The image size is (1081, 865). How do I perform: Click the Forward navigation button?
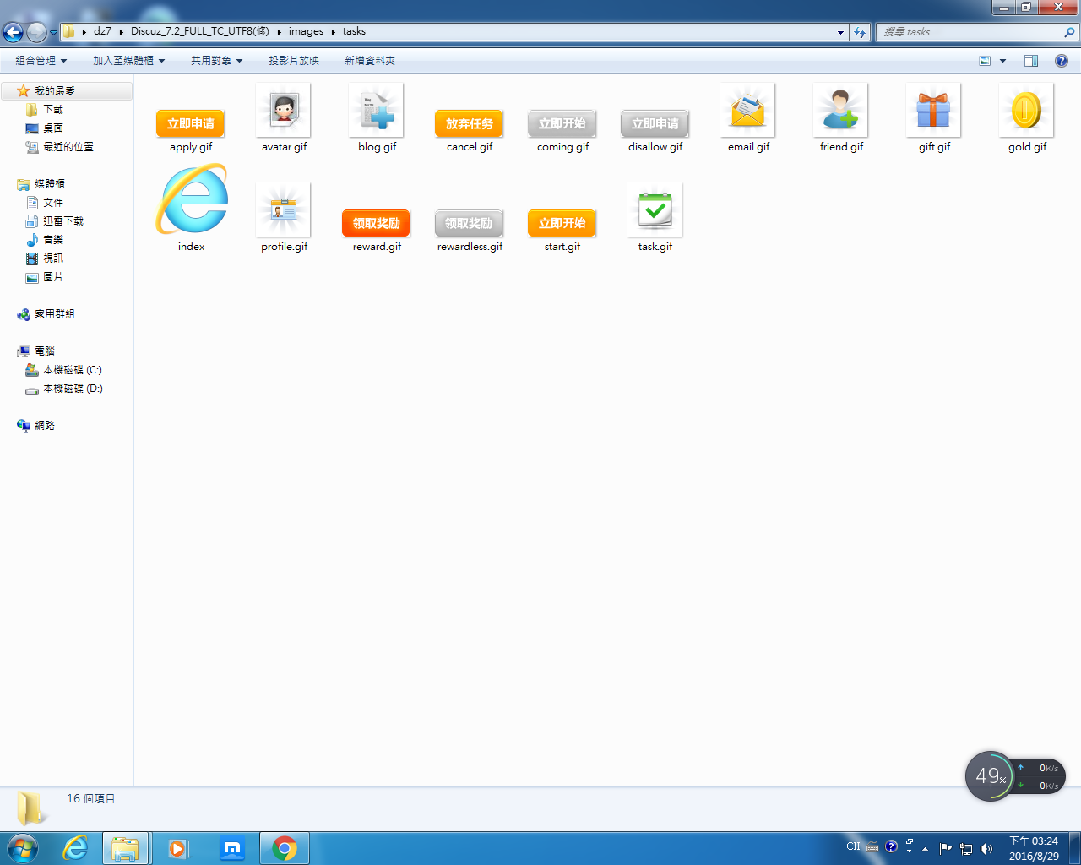(36, 32)
